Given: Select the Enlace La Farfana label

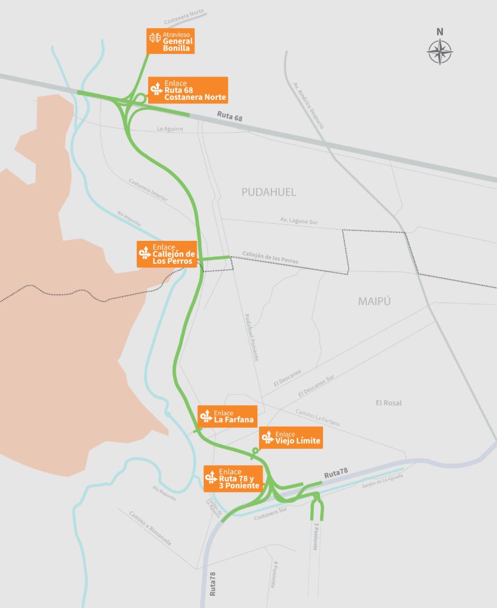Looking at the screenshot, I should pyautogui.click(x=227, y=416).
